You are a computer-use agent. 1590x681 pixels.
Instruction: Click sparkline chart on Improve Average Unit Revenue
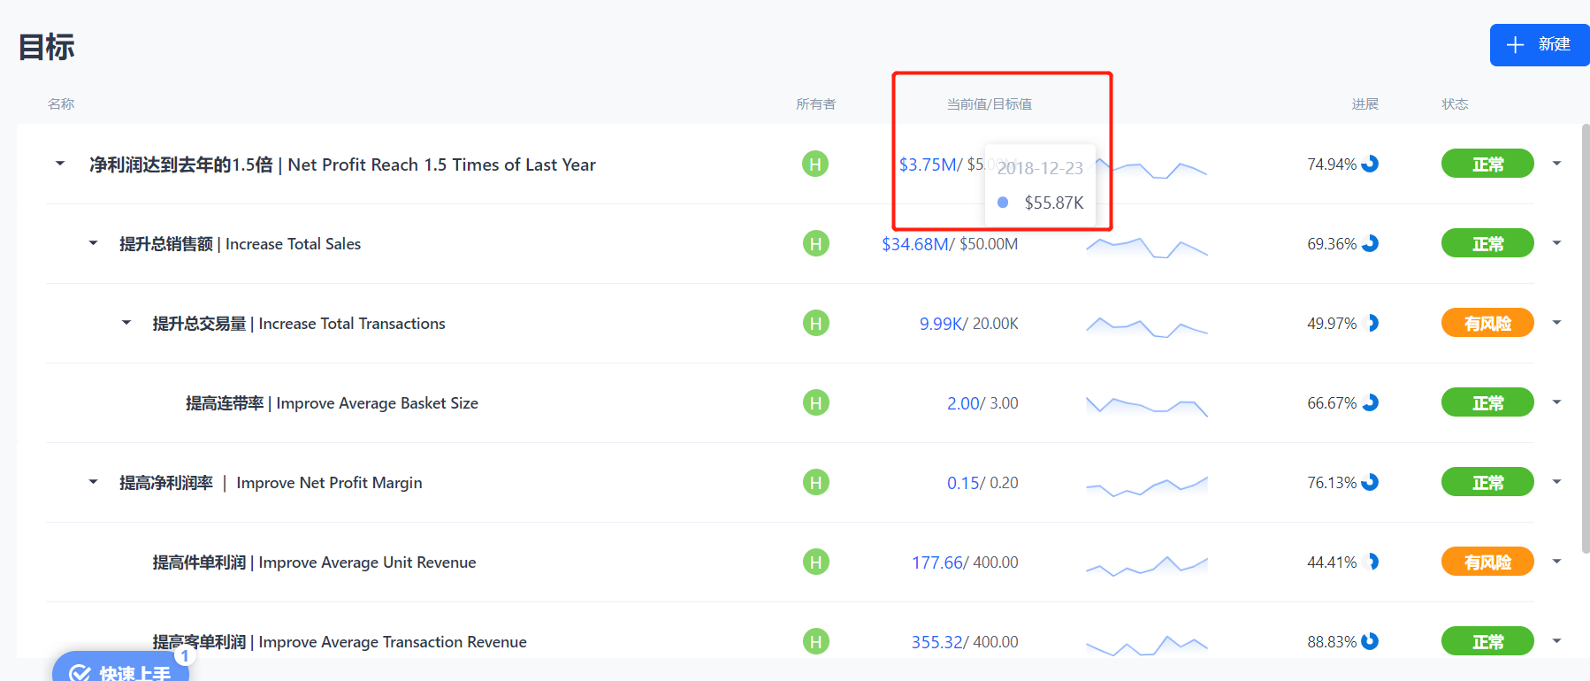click(x=1147, y=565)
